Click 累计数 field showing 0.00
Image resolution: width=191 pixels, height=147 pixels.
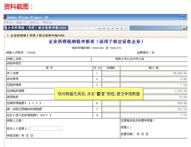click(154, 79)
